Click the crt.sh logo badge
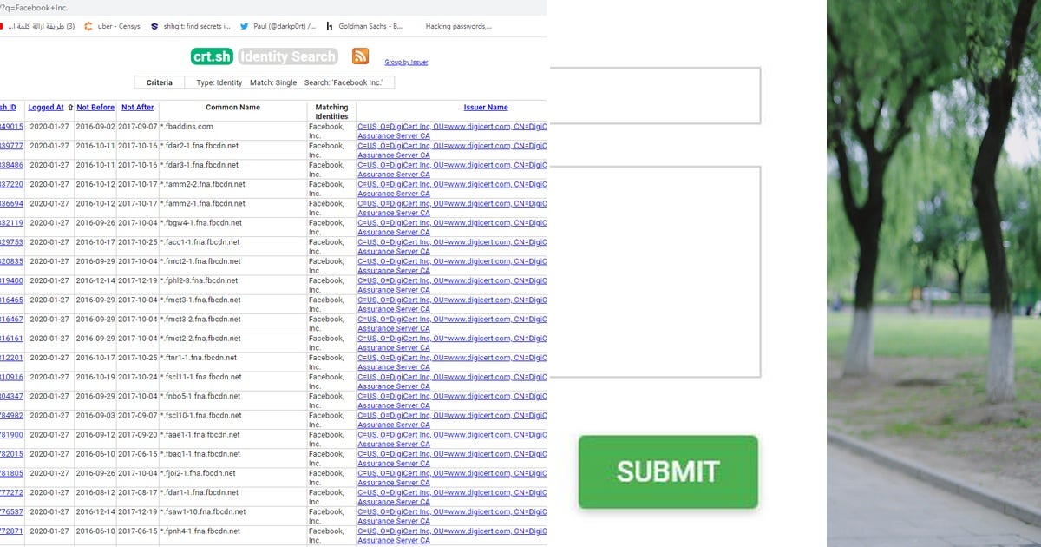 pos(211,56)
